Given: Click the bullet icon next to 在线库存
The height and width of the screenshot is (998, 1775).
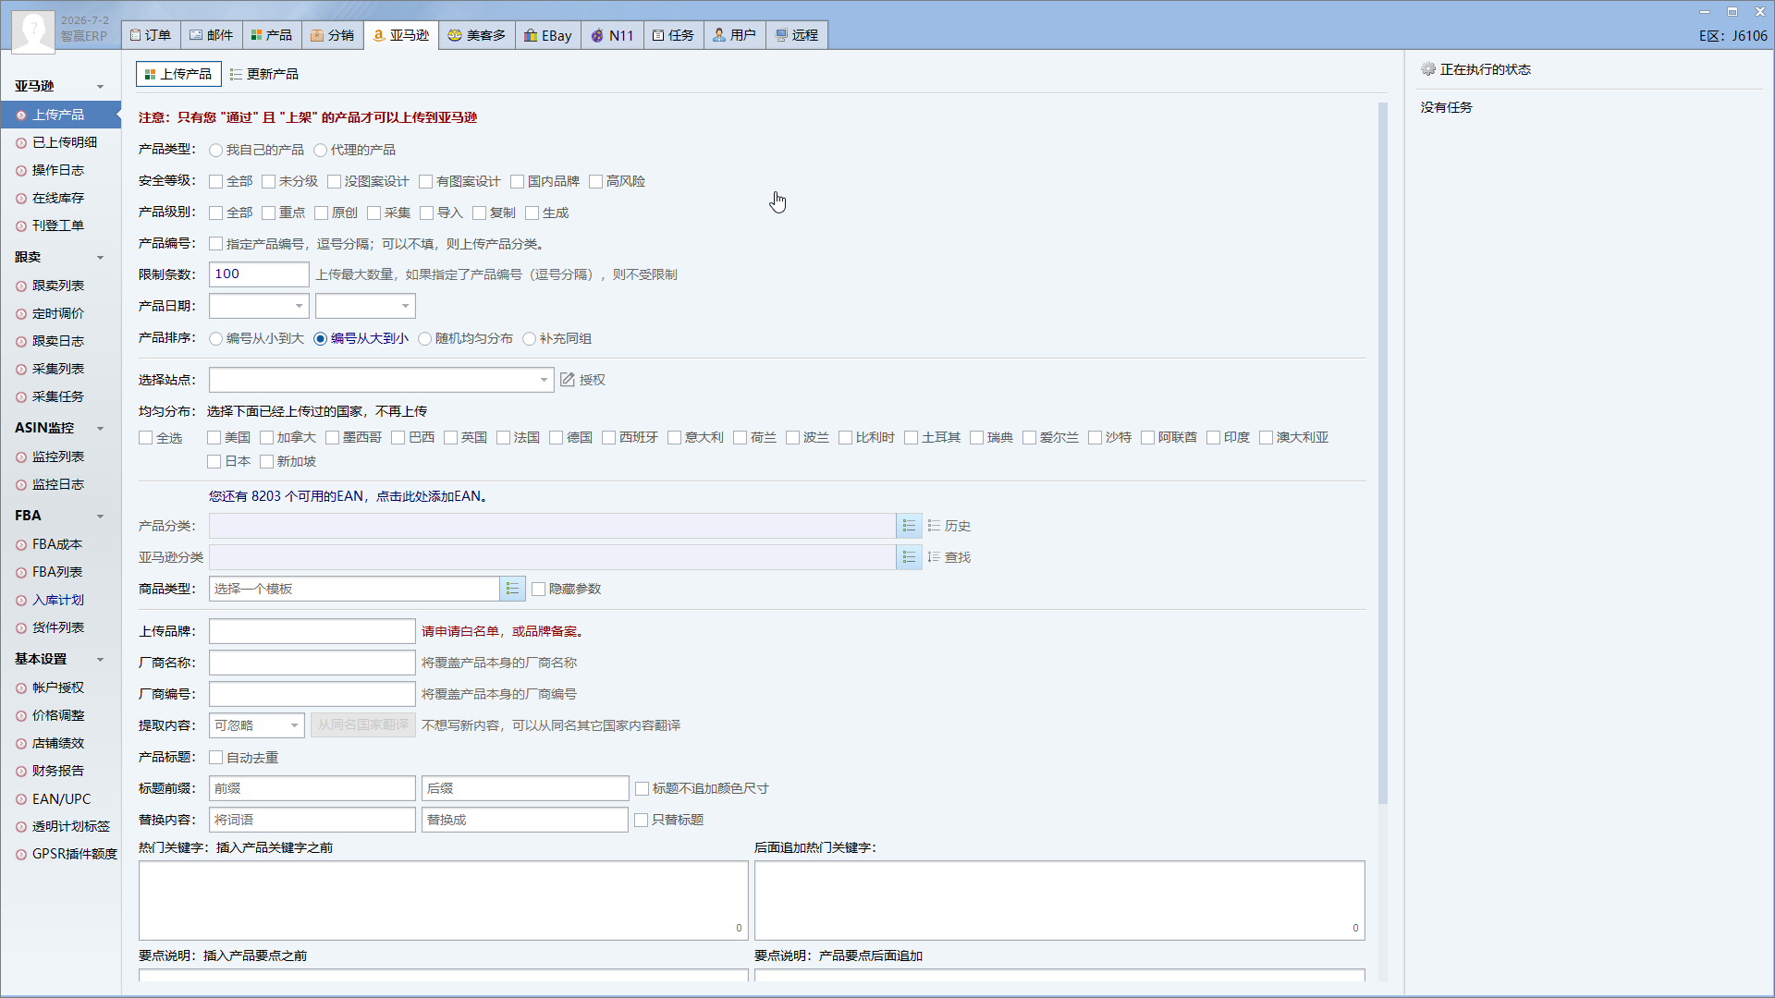Looking at the screenshot, I should pos(20,199).
